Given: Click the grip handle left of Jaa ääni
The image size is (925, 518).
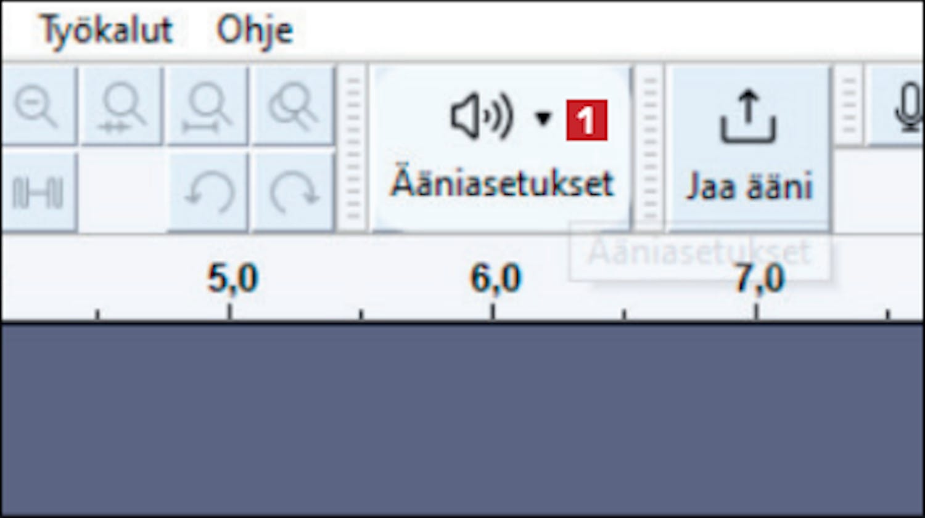Looking at the screenshot, I should tap(649, 148).
